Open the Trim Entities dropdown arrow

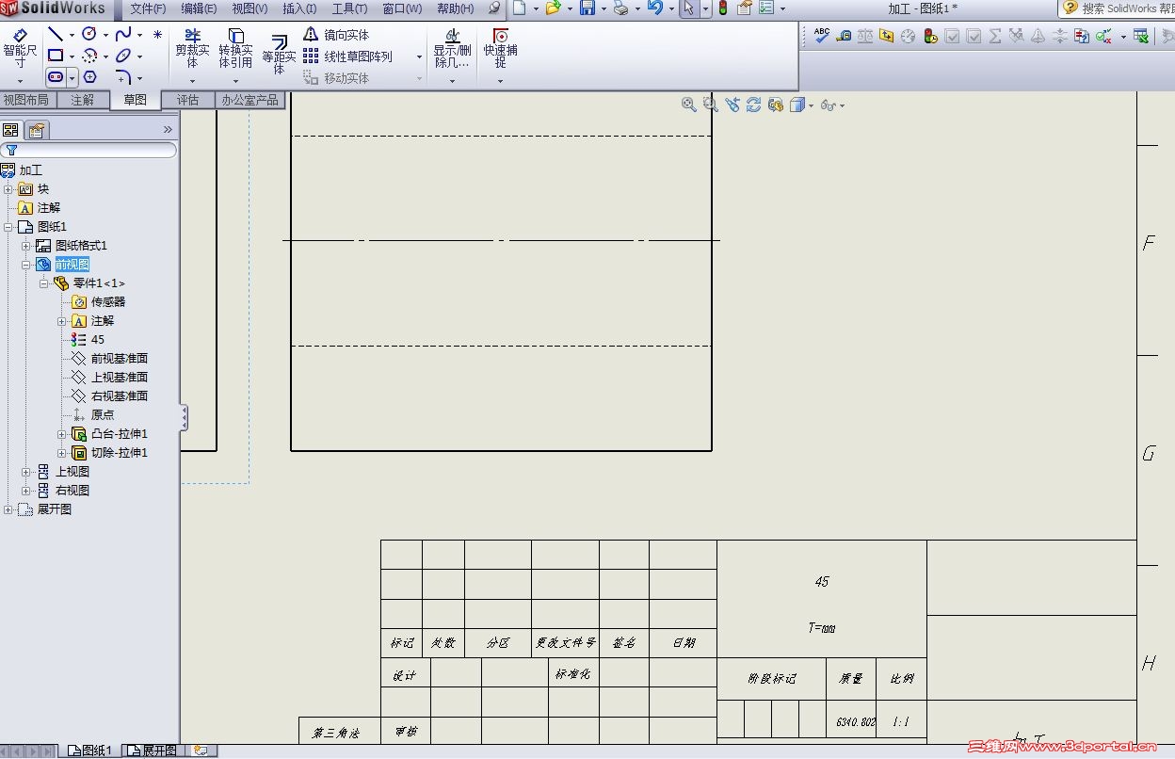[192, 81]
